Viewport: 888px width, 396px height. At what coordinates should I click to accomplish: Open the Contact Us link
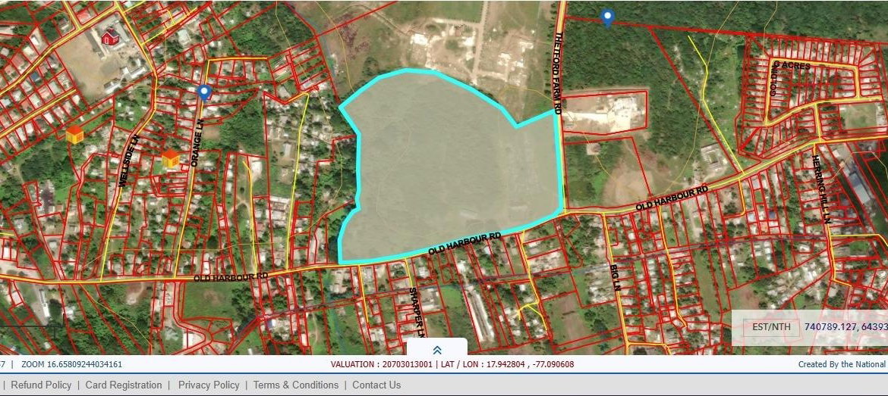coord(376,385)
